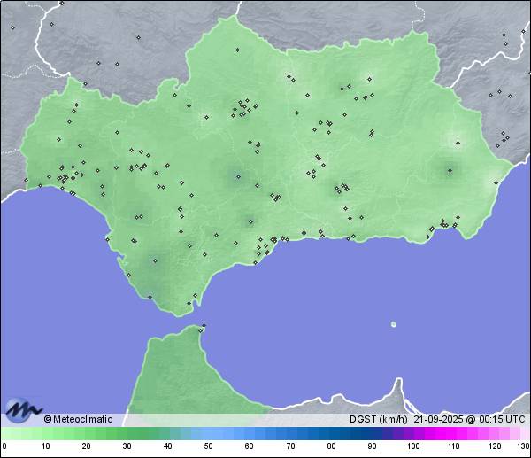Image resolution: width=531 pixels, height=458 pixels.
Task: Click the 120 km/h pink legend swatch
Action: click(x=495, y=433)
